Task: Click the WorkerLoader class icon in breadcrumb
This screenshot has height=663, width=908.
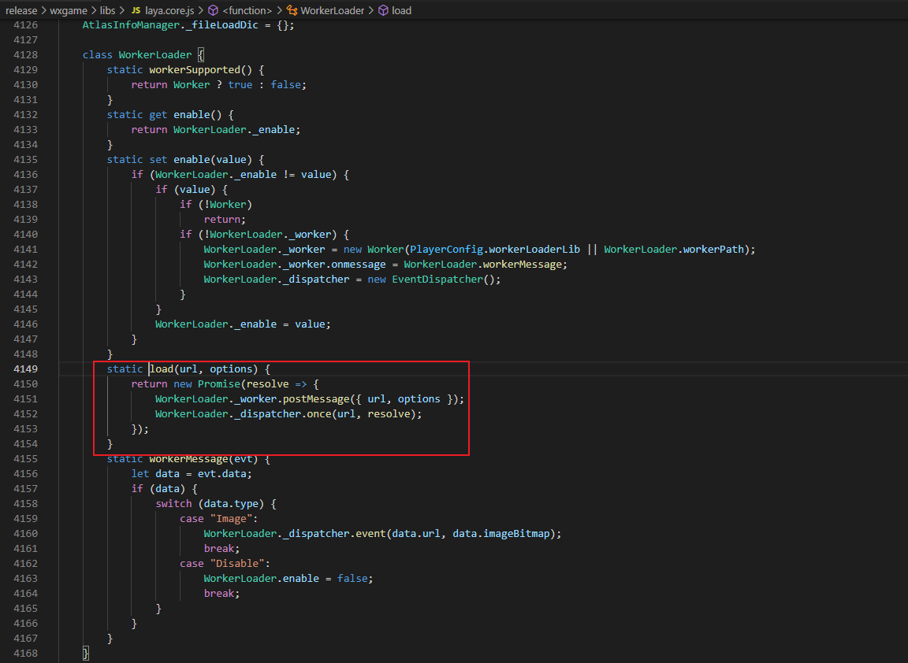Action: 292,10
